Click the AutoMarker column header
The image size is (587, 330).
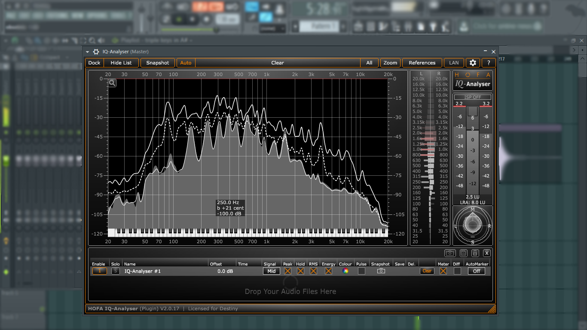[x=477, y=264]
